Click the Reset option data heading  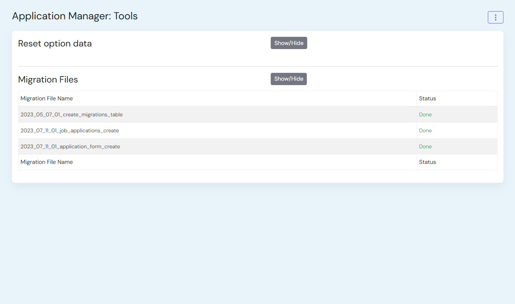(x=55, y=43)
